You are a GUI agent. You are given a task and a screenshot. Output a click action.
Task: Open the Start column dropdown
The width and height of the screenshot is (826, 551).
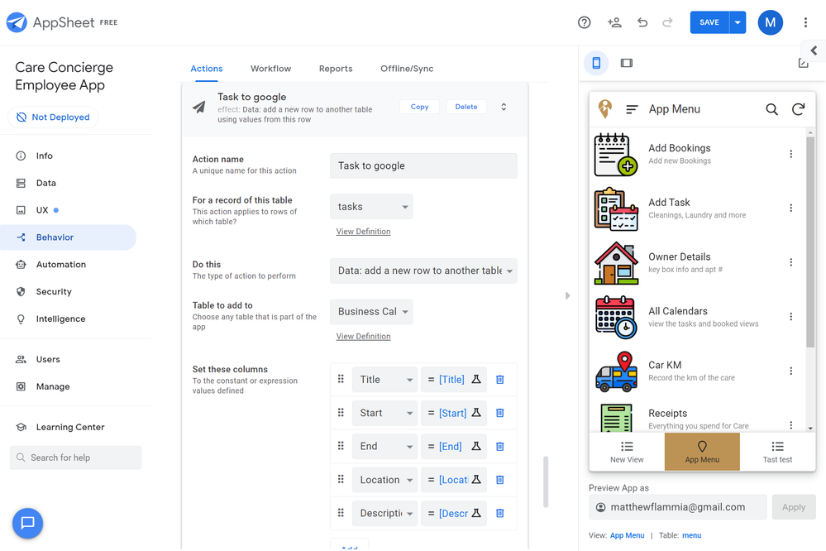pos(384,413)
